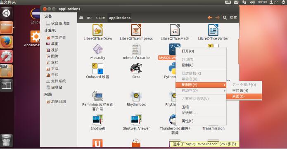
Task: Select 桌面(D) in the submenu
Action: click(x=244, y=96)
